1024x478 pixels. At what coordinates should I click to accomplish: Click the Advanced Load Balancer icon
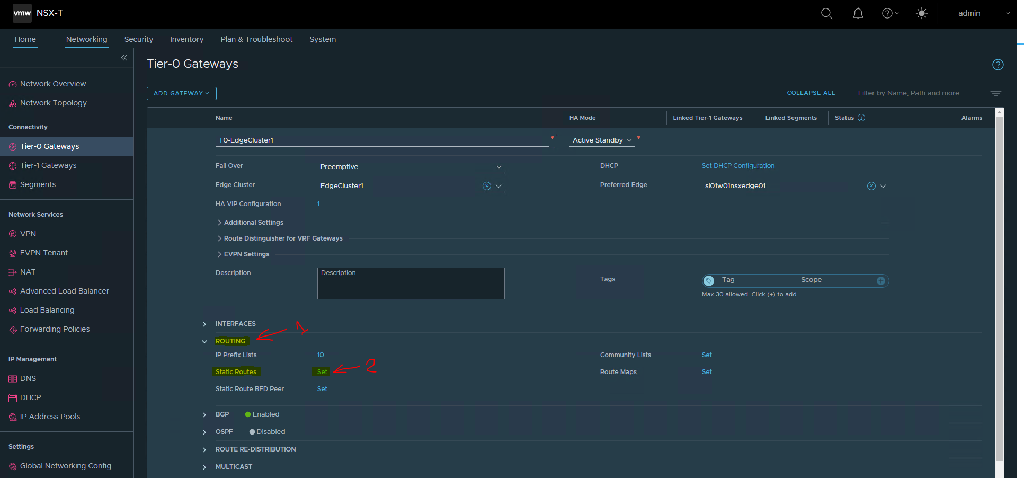13,291
